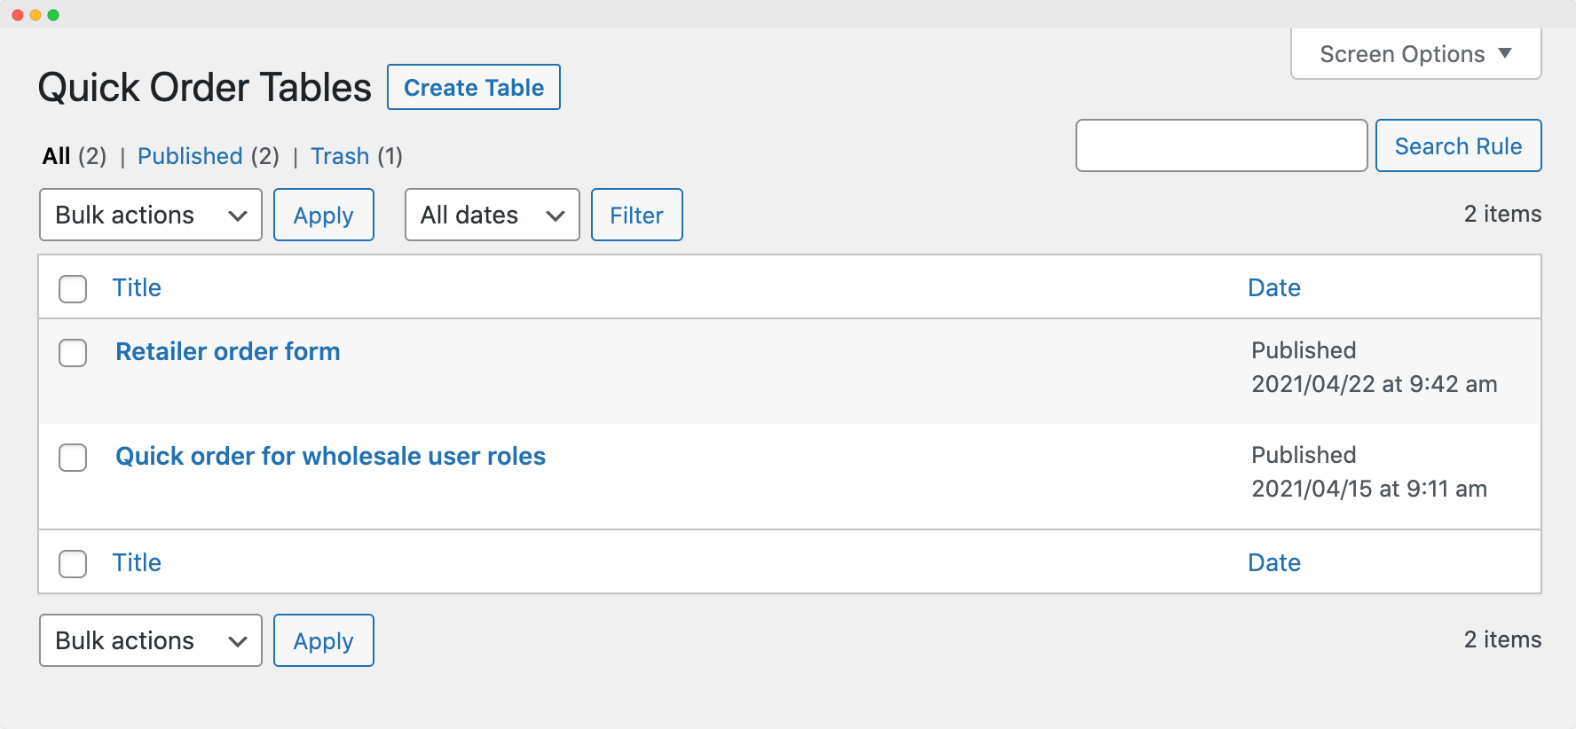
Task: Check the Retailer order form checkbox
Action: [73, 352]
